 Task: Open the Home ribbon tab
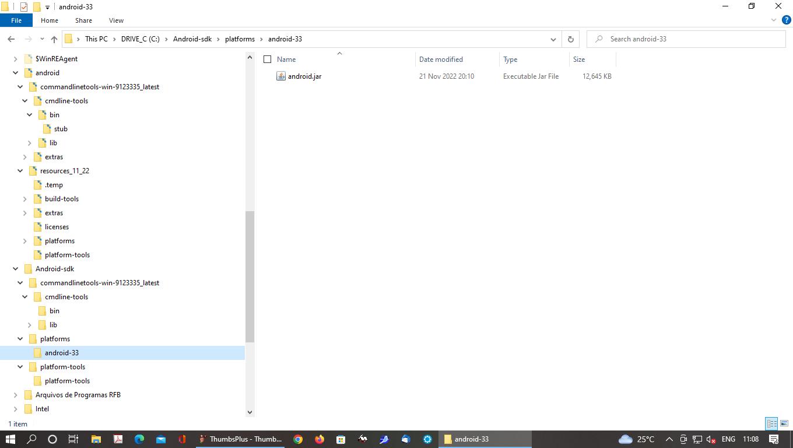pyautogui.click(x=50, y=20)
